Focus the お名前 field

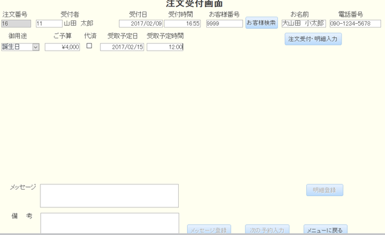click(x=304, y=24)
